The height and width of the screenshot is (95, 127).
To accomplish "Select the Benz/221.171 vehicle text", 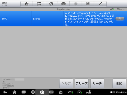I will [8, 84].
